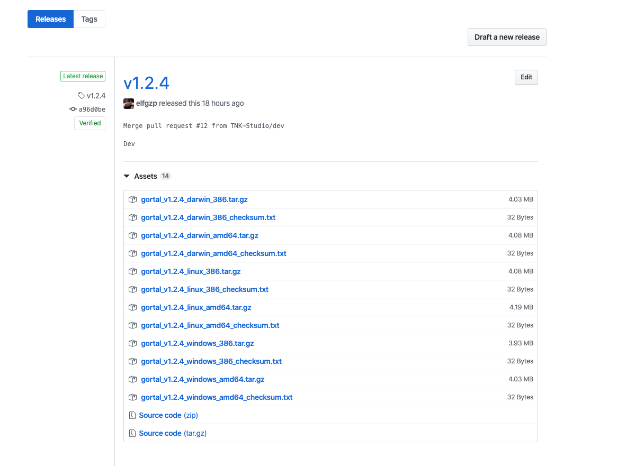Click the commit icon next to a96d0be
Screen dimensions: 635x466
(x=73, y=109)
